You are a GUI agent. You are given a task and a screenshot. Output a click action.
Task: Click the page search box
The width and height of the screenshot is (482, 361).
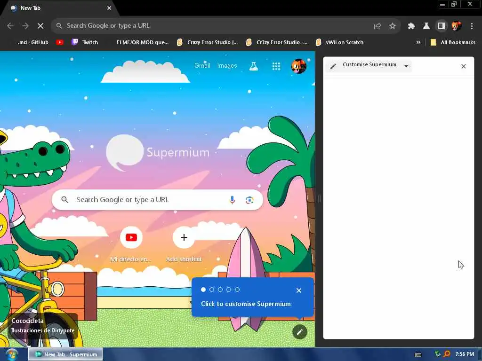(x=157, y=200)
